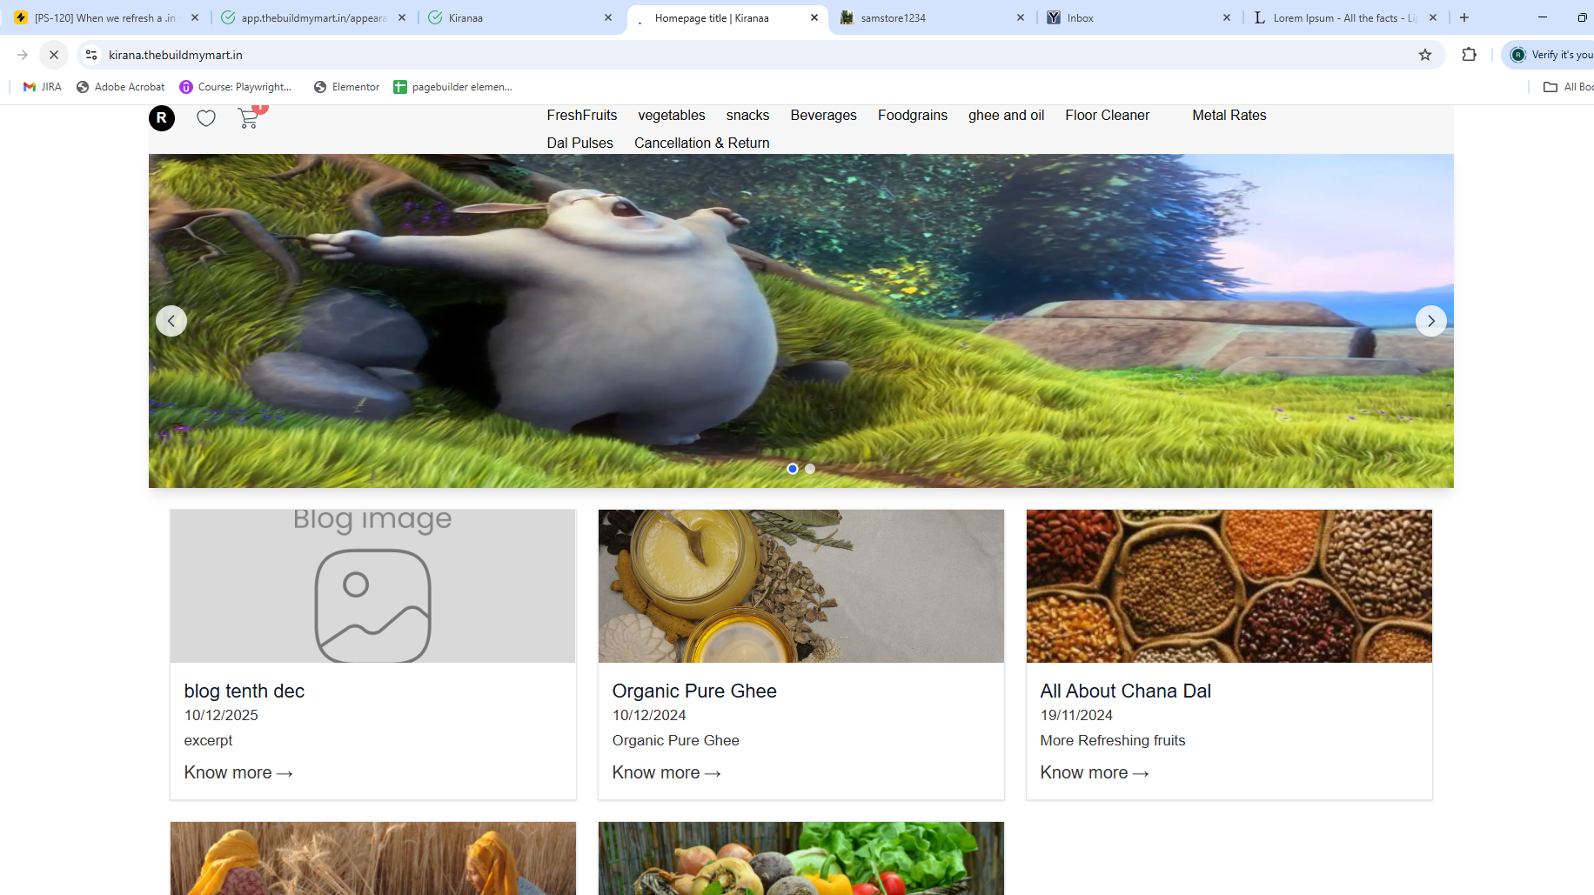The width and height of the screenshot is (1594, 895).
Task: Open the Dal Pulses category
Action: (580, 144)
